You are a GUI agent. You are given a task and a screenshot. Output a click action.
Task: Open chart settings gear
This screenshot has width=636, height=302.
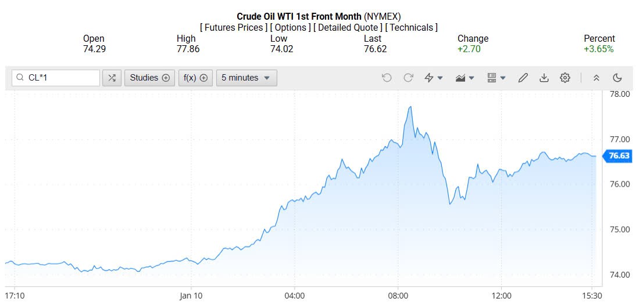(x=564, y=78)
